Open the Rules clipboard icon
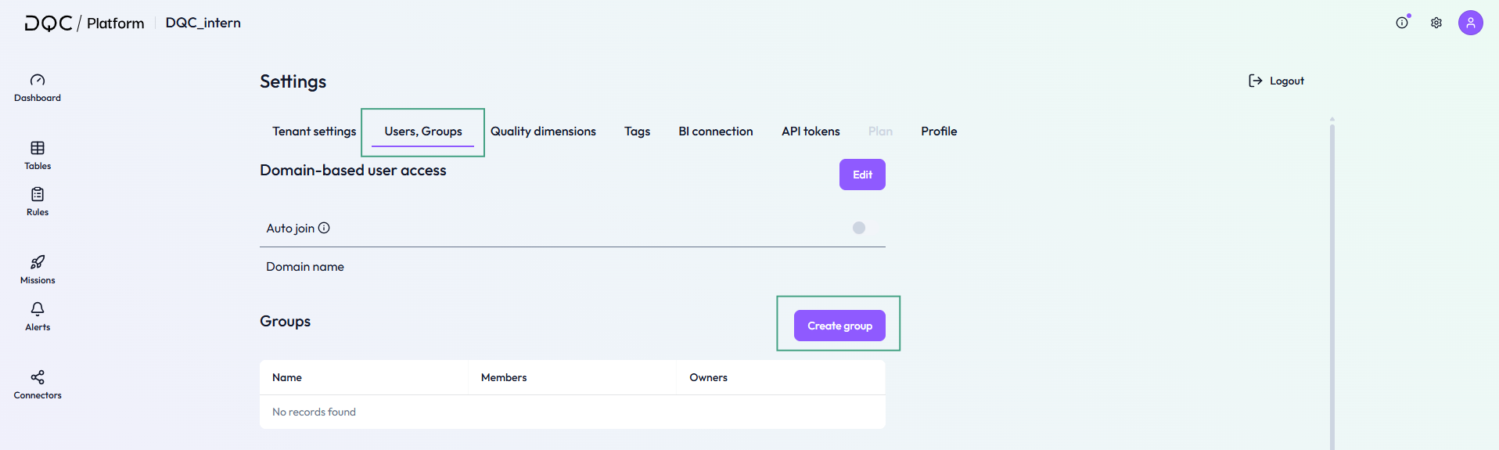The width and height of the screenshot is (1499, 450). click(x=38, y=194)
